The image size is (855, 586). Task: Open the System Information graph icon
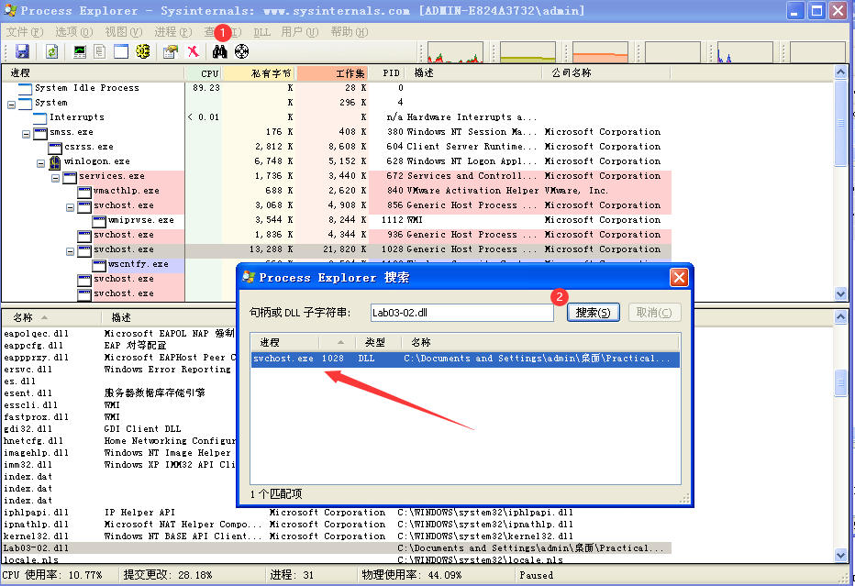(80, 51)
